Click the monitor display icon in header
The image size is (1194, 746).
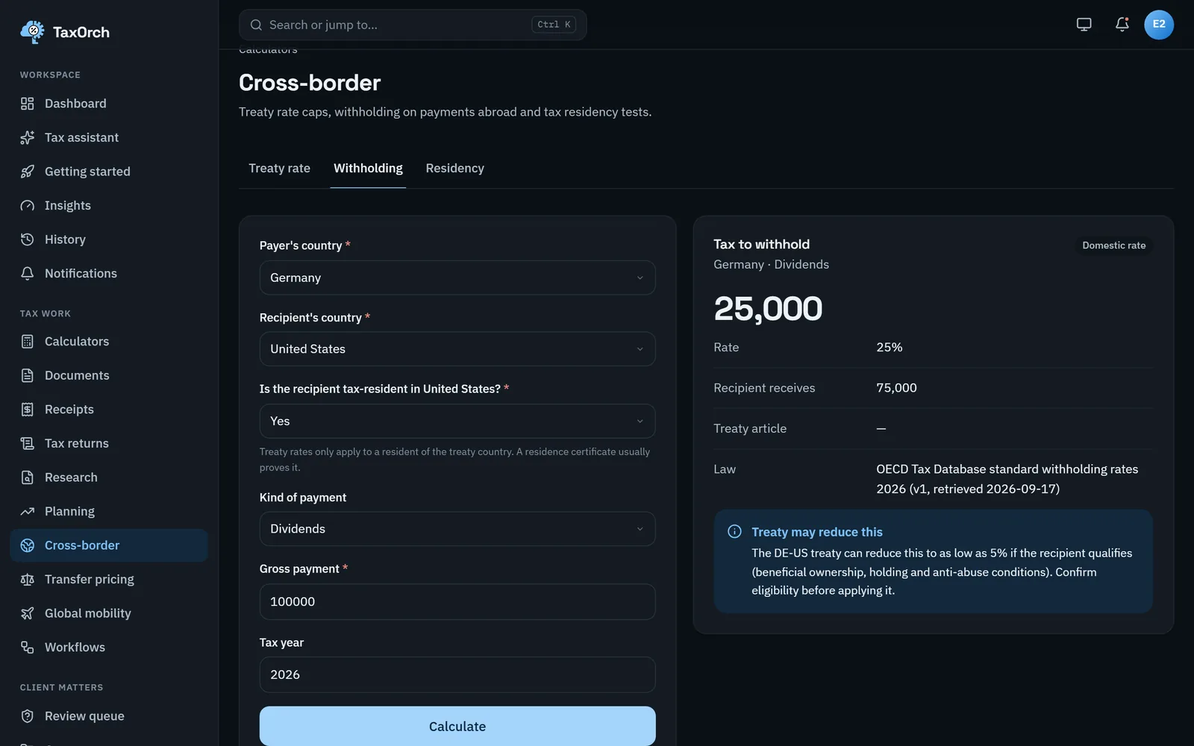click(1084, 25)
